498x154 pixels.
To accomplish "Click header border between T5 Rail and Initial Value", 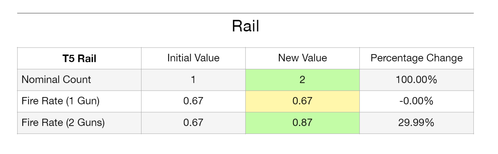I will tap(141, 58).
